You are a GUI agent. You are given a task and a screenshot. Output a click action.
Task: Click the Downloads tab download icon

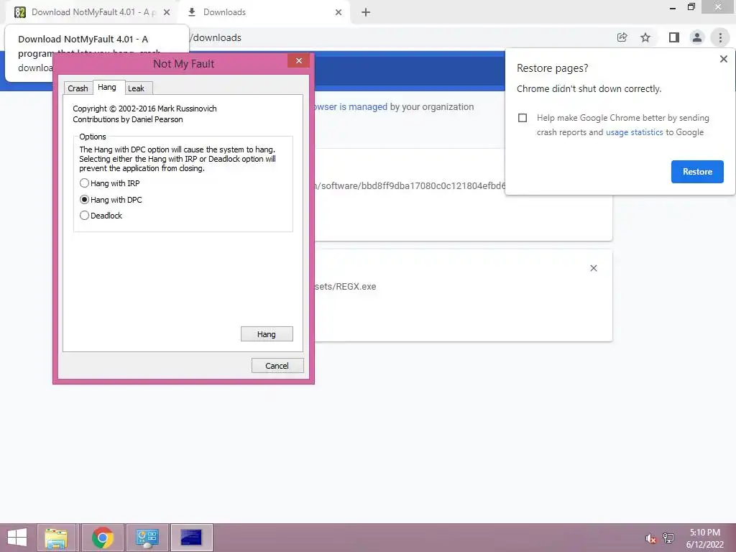pyautogui.click(x=191, y=12)
